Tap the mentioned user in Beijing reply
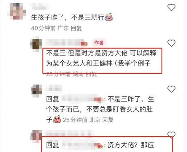This screenshot has height=152, width=187. [82, 99]
